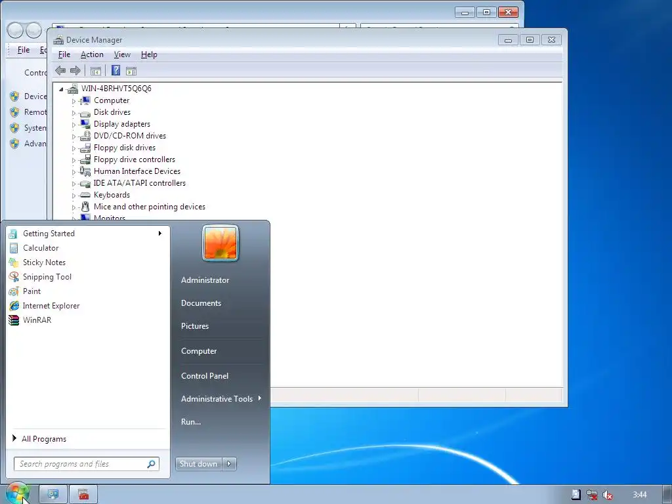672x504 pixels.
Task: Click the first pinned taskbar icon beside Start
Action: coord(53,495)
